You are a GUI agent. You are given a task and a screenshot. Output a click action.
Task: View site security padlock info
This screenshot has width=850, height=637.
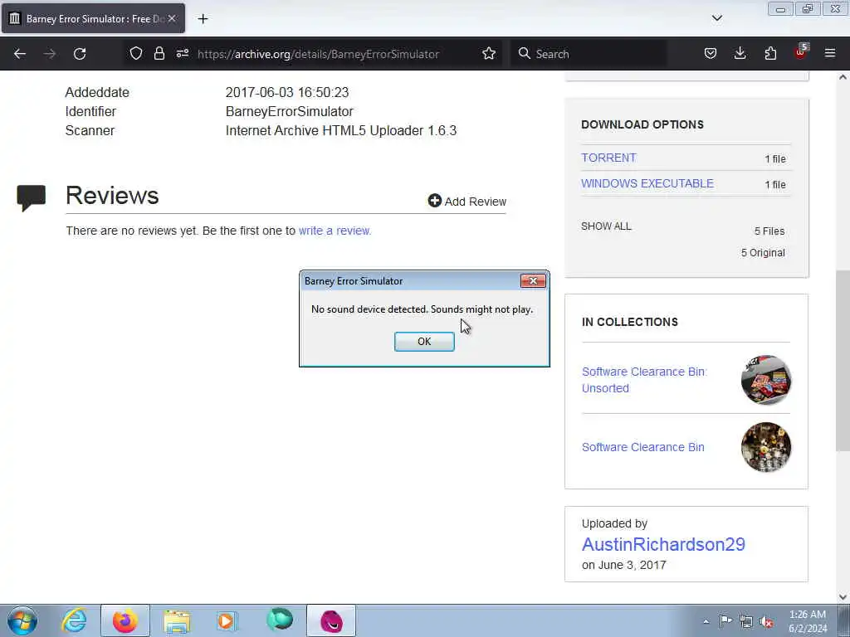[159, 53]
